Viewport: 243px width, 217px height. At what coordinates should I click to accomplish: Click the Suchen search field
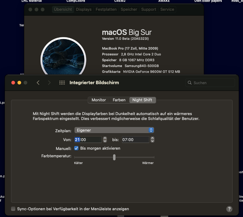coord(210,83)
